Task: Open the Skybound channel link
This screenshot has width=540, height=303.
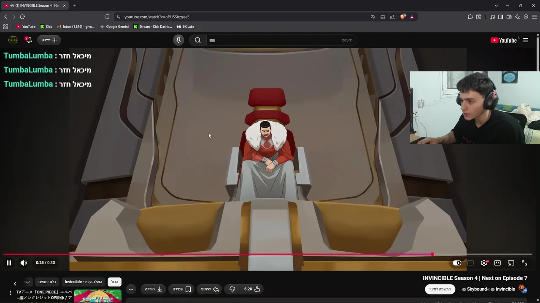Action: coord(478,289)
